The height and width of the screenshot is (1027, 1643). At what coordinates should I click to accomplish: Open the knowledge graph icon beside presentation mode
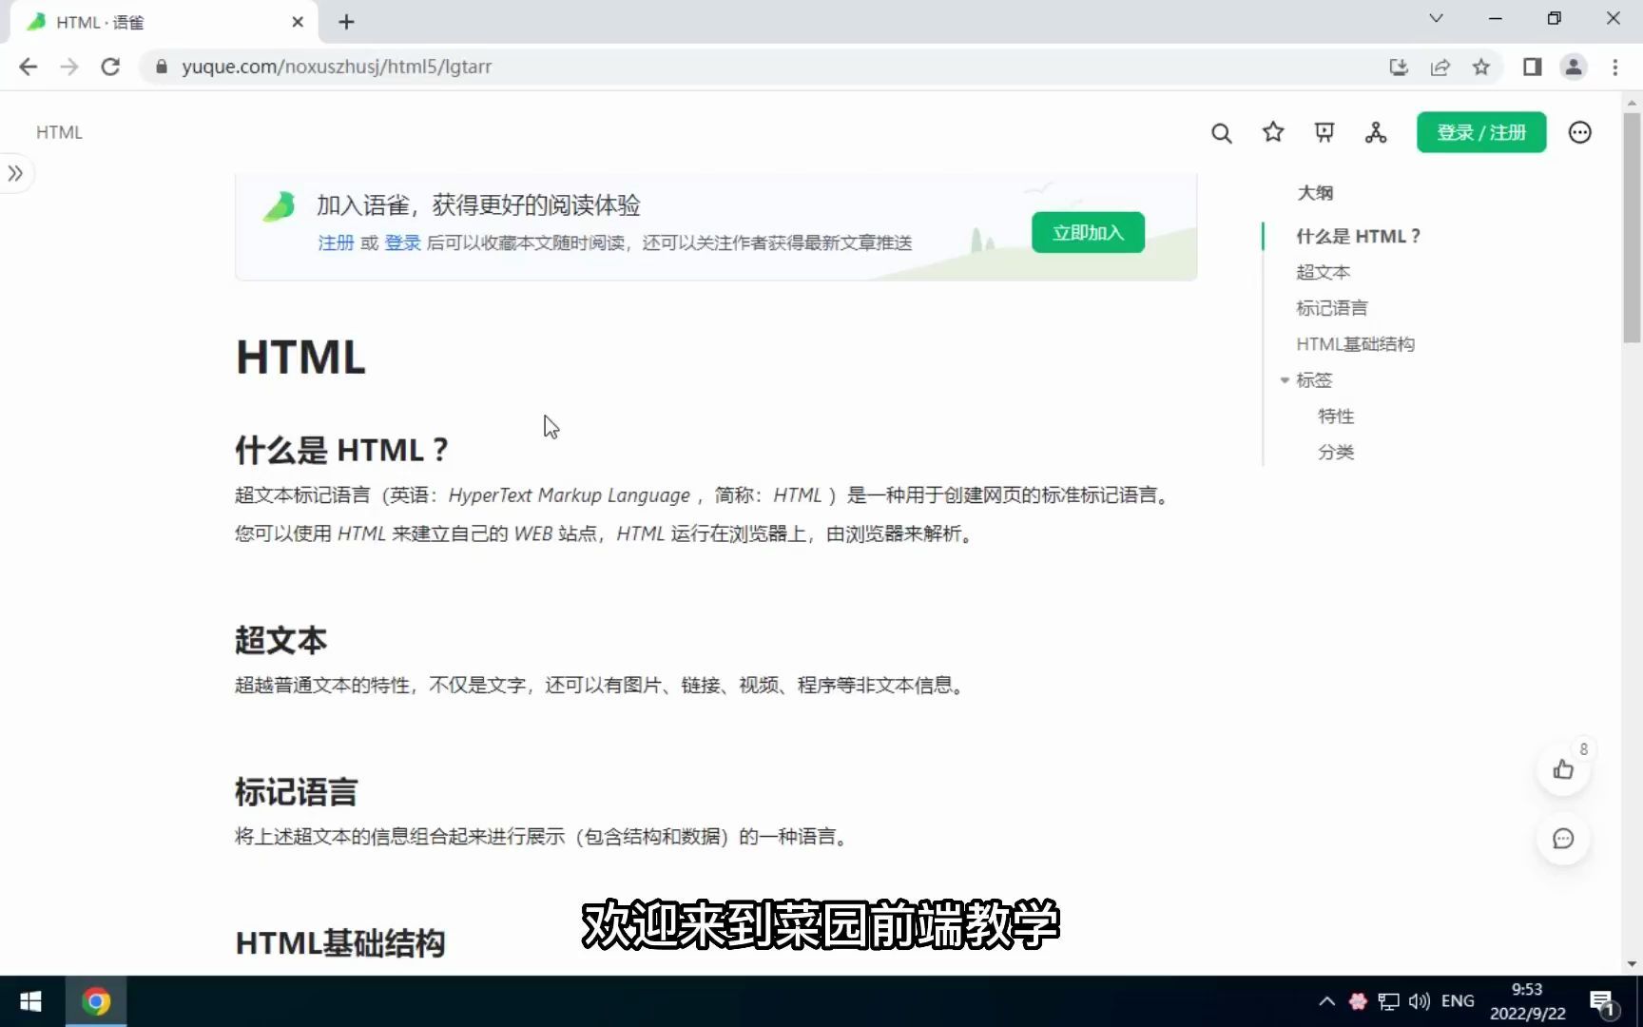[1376, 133]
